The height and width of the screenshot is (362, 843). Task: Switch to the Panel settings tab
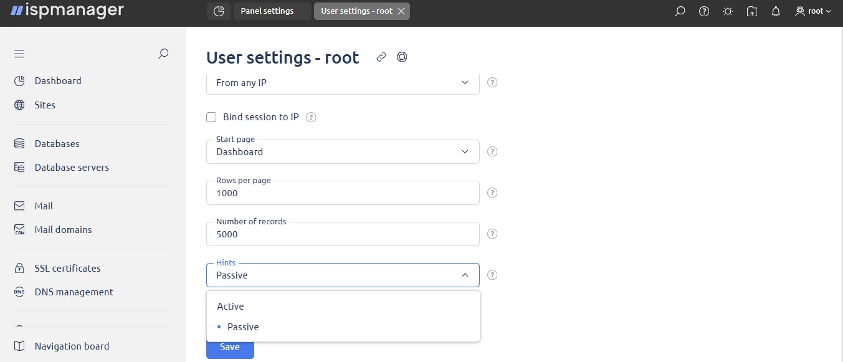click(x=267, y=11)
